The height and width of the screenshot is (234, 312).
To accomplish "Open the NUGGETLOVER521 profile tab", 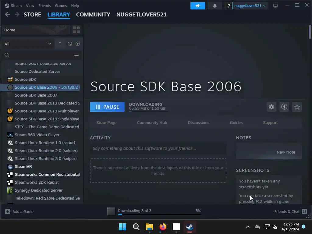I will [141, 15].
